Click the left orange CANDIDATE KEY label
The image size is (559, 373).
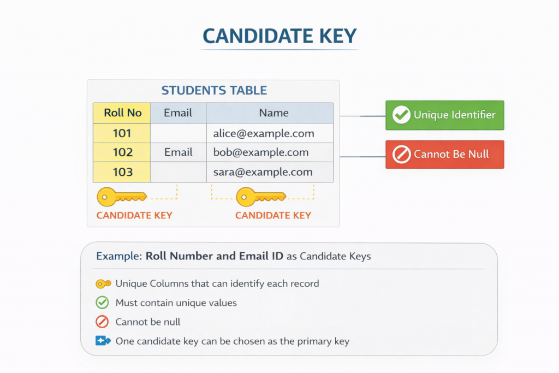[134, 215]
